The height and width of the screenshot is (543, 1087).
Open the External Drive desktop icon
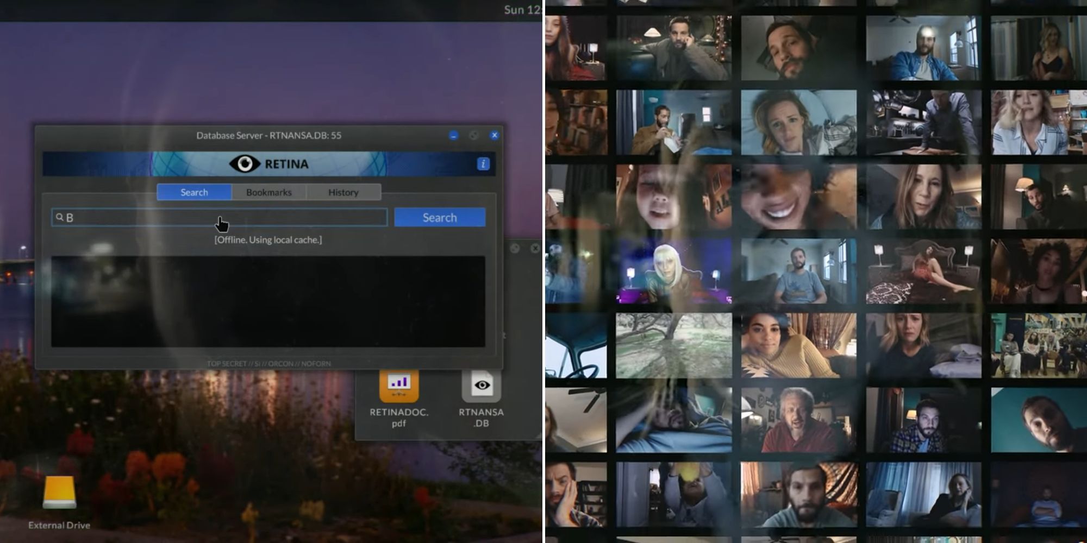point(59,493)
